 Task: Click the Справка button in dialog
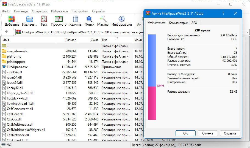pos(230,133)
